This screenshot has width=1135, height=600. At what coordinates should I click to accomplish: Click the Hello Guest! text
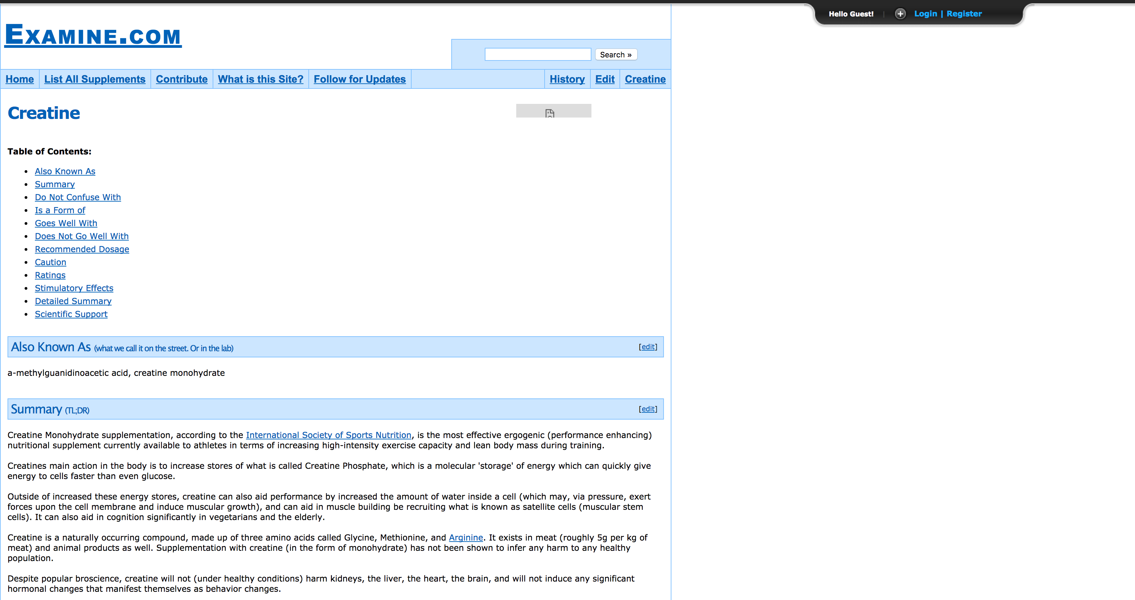point(851,14)
